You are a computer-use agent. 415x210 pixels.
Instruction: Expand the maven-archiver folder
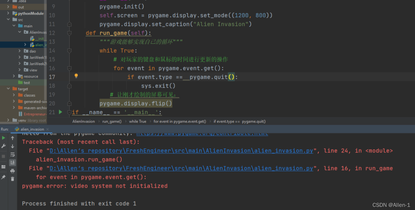[14, 108]
